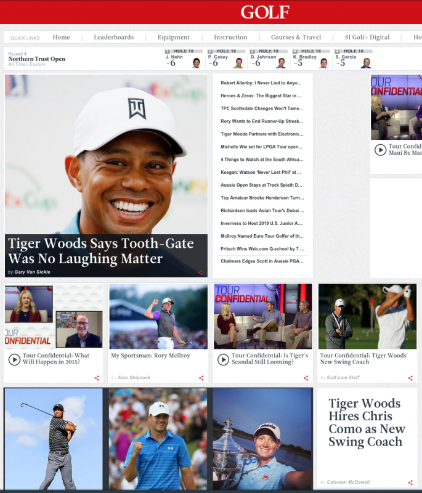Open the Courses & Travel section
Image resolution: width=422 pixels, height=493 pixels.
click(296, 37)
